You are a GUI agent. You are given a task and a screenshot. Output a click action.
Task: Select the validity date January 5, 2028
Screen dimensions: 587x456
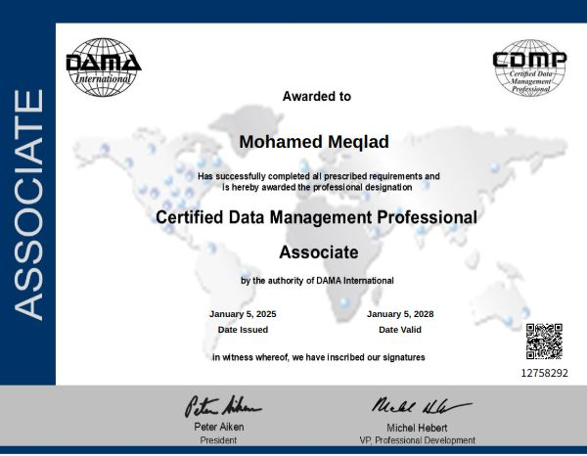click(400, 314)
